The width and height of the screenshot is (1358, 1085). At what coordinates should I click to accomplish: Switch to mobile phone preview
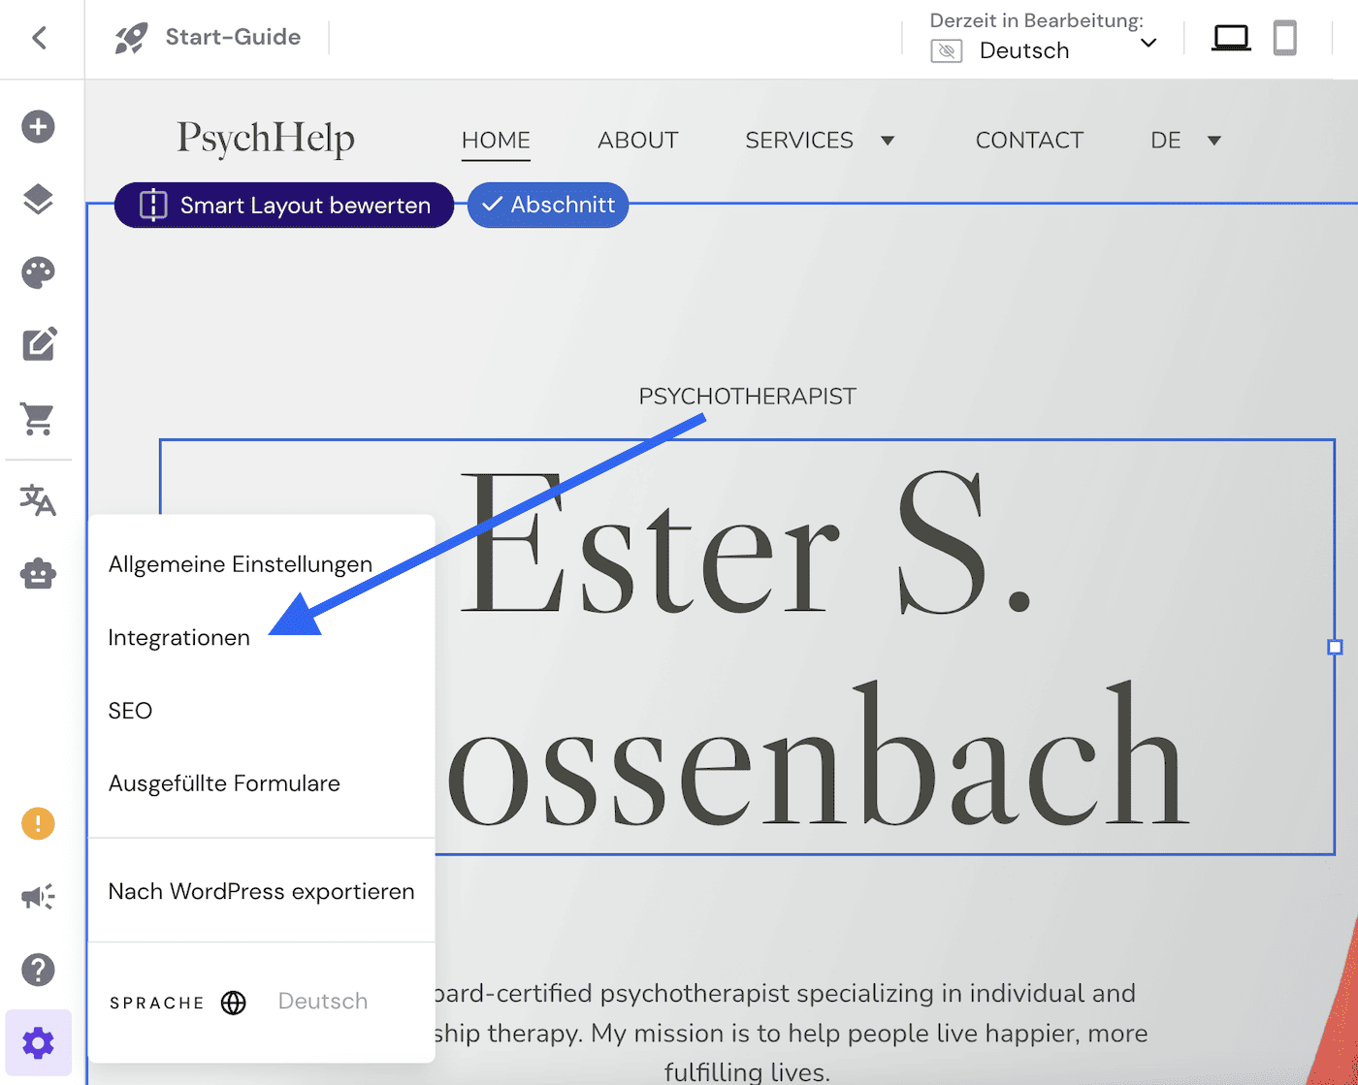(1285, 39)
